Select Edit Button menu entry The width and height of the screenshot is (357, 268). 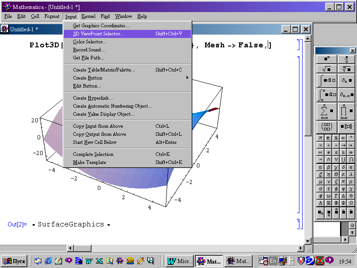coord(127,86)
